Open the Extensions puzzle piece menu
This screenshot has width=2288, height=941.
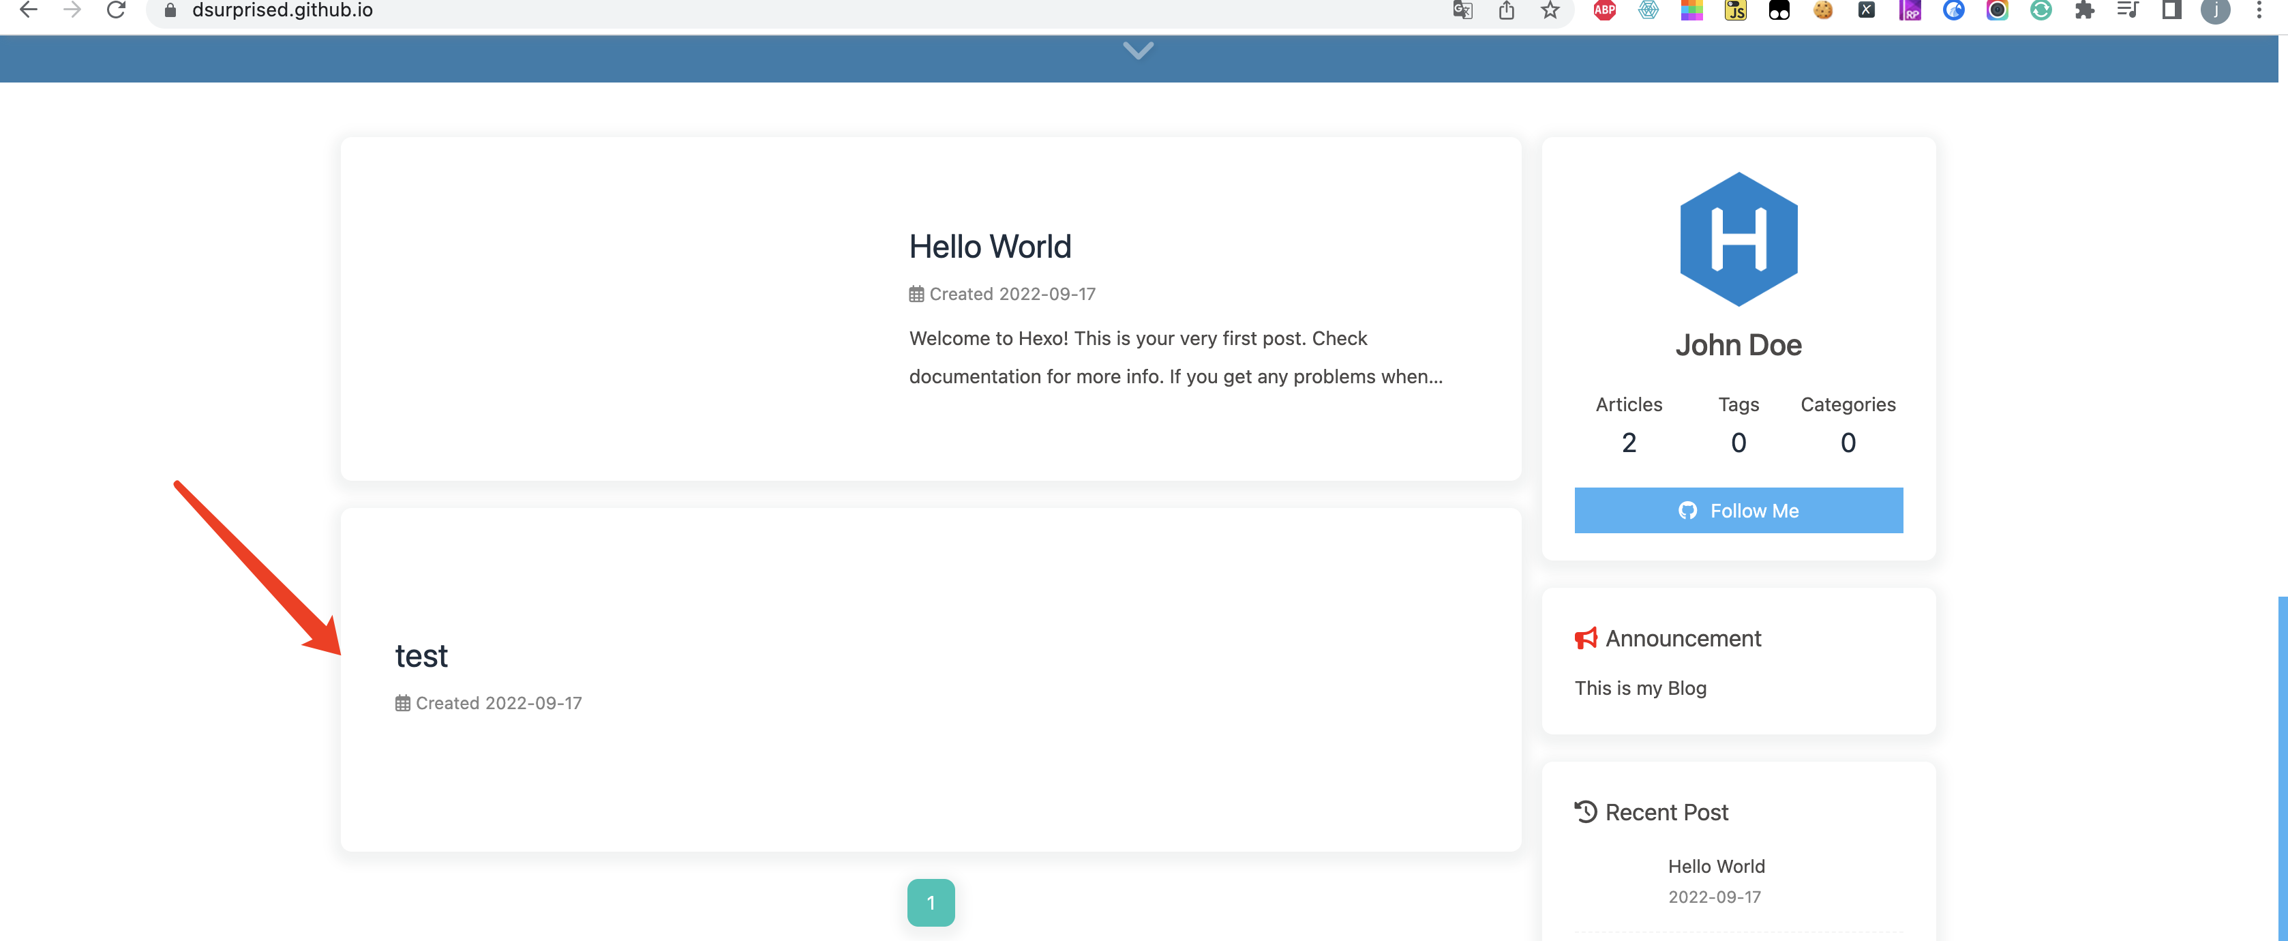tap(2083, 10)
